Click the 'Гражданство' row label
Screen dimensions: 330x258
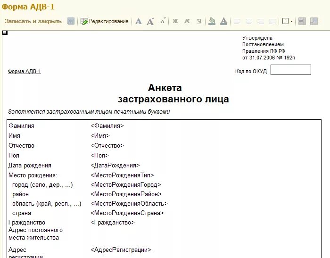[27, 223]
